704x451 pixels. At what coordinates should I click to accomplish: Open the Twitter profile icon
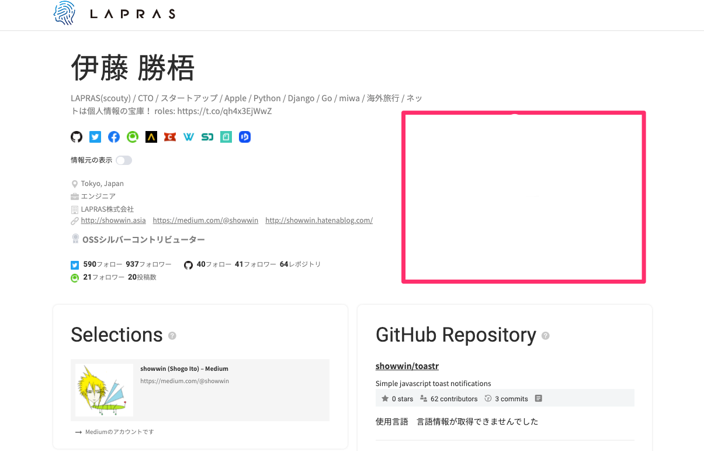point(95,137)
